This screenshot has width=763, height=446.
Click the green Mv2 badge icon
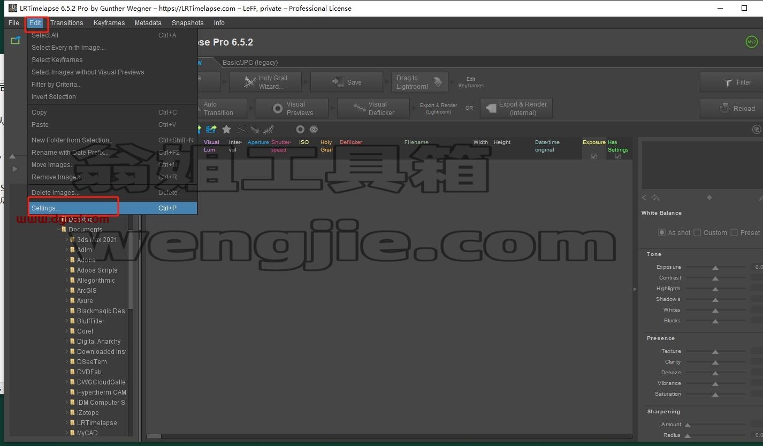pyautogui.click(x=752, y=42)
